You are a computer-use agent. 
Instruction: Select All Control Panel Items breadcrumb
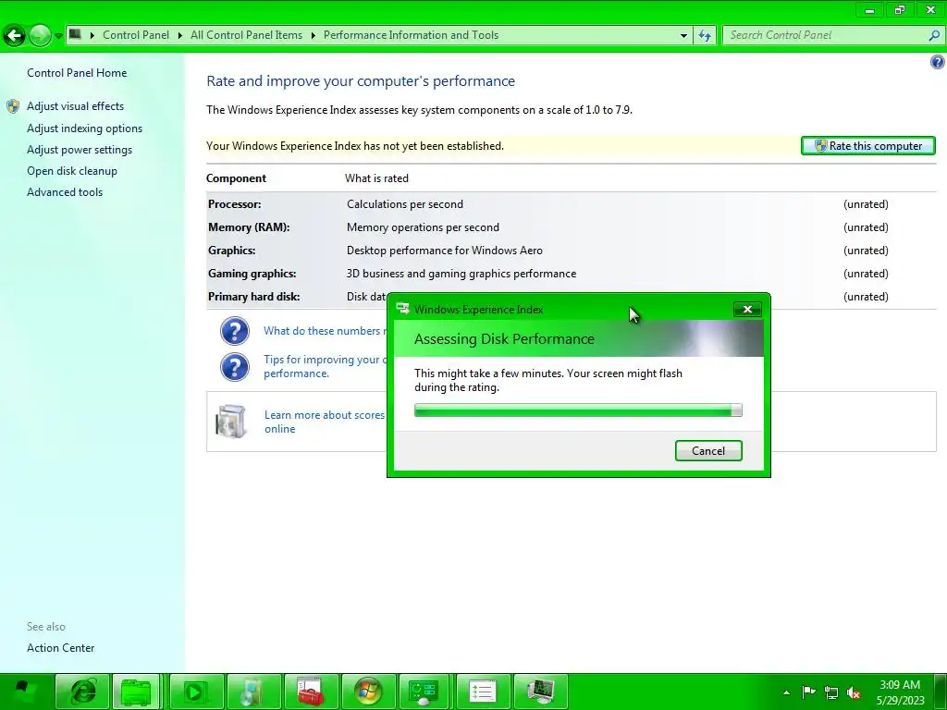point(246,35)
